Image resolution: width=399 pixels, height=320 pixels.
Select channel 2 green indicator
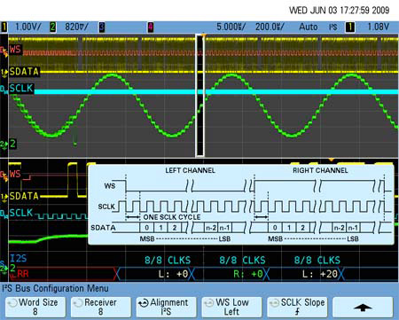[x=53, y=27]
